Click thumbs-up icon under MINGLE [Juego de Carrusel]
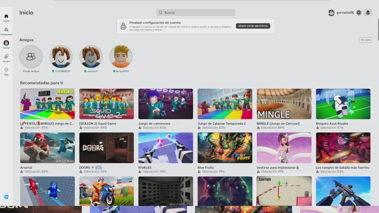Screen dimensions: 379x213 (x=258, y=128)
